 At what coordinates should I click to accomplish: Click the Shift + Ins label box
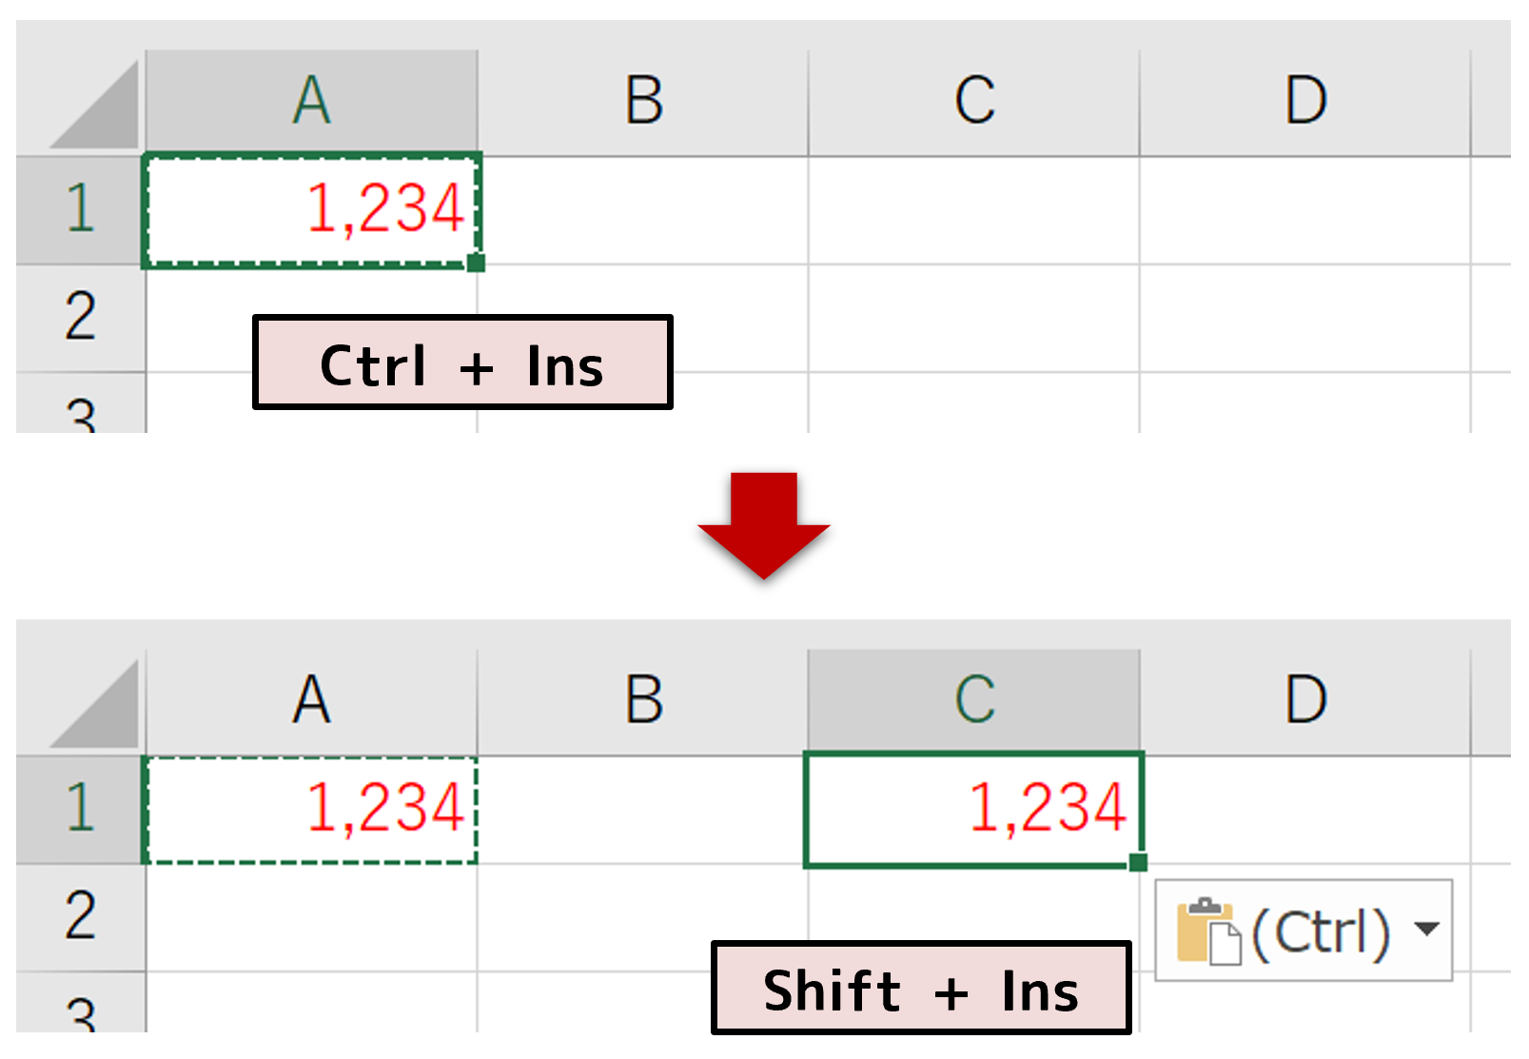tap(921, 989)
